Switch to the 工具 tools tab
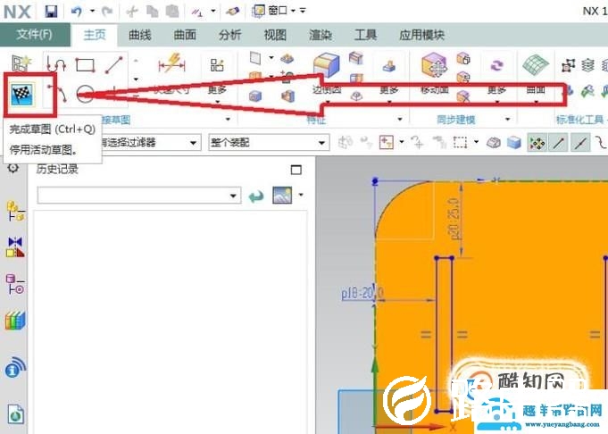Viewport: 608px width, 434px height. (x=365, y=35)
